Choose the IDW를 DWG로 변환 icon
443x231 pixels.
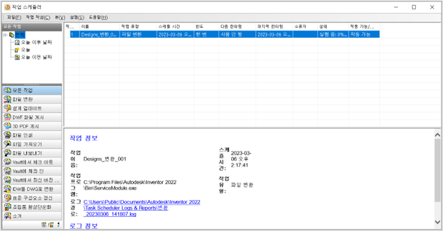(7, 189)
